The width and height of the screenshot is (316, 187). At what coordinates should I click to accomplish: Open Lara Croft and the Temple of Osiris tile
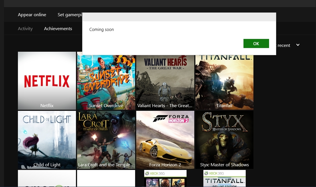106,140
